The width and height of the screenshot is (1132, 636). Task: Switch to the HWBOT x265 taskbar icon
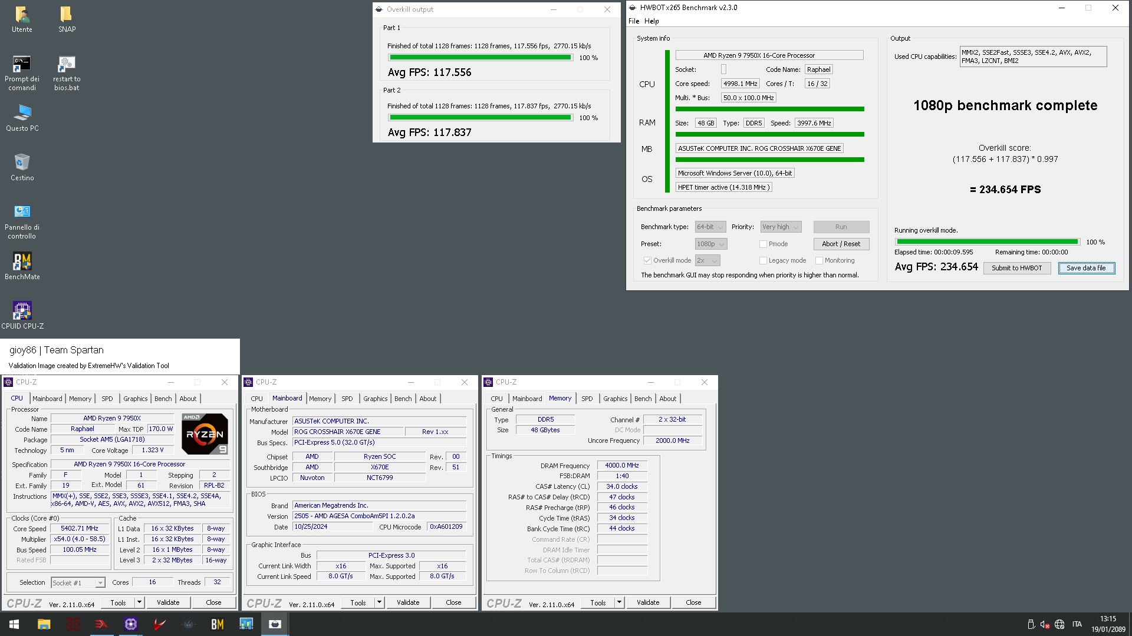275,624
